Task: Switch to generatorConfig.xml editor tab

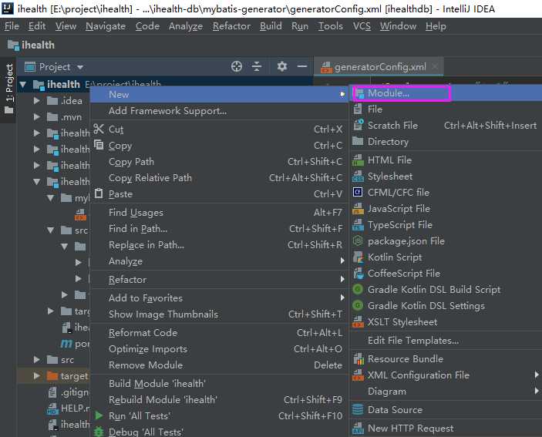Action: point(380,67)
